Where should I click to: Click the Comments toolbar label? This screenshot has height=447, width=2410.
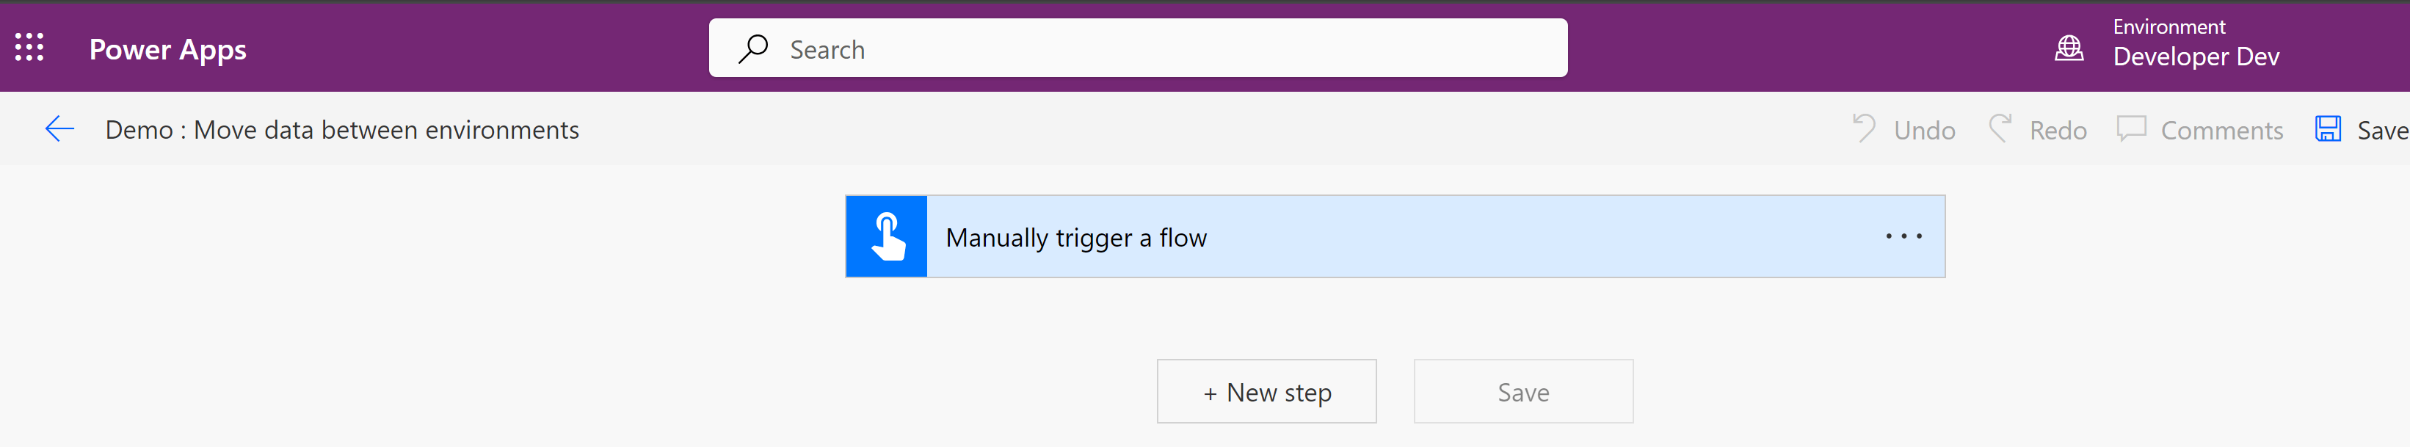coord(2222,130)
